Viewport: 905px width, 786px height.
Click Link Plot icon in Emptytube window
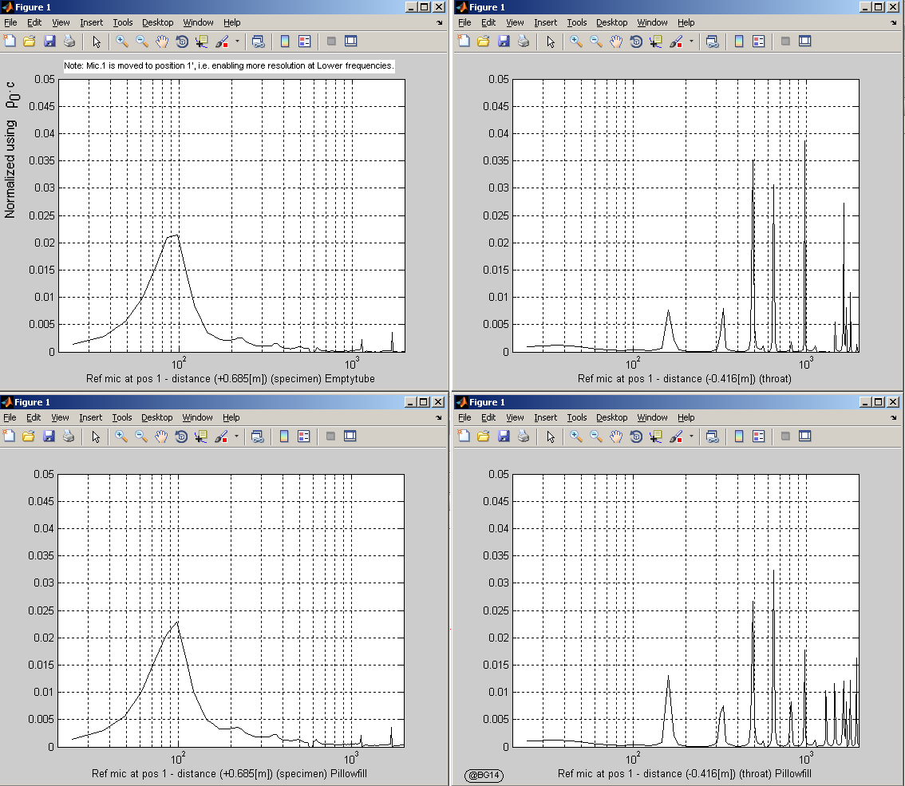(258, 41)
